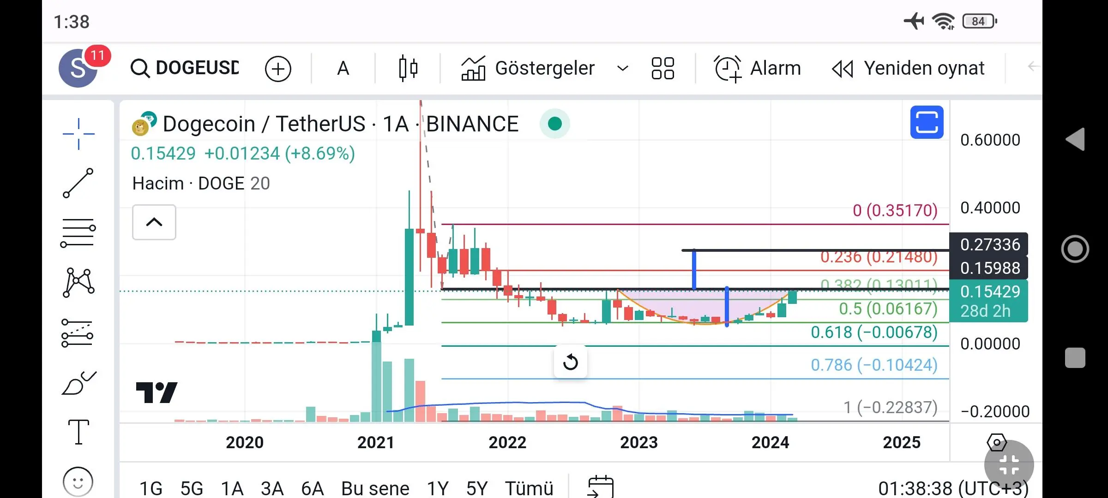The height and width of the screenshot is (498, 1108).
Task: Click the 1 (−0.22837) Fibonacci level label
Action: pos(891,407)
